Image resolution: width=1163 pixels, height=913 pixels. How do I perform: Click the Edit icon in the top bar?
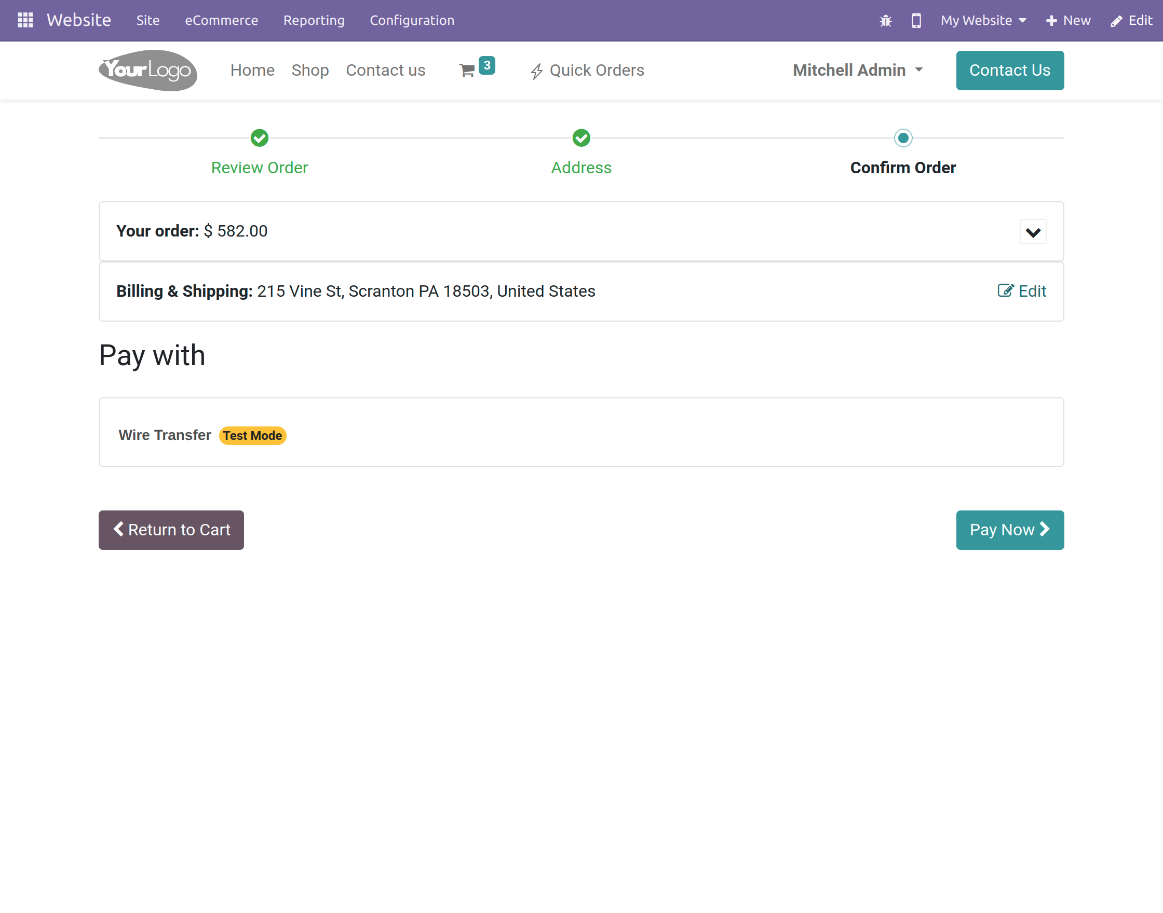[x=1130, y=20]
